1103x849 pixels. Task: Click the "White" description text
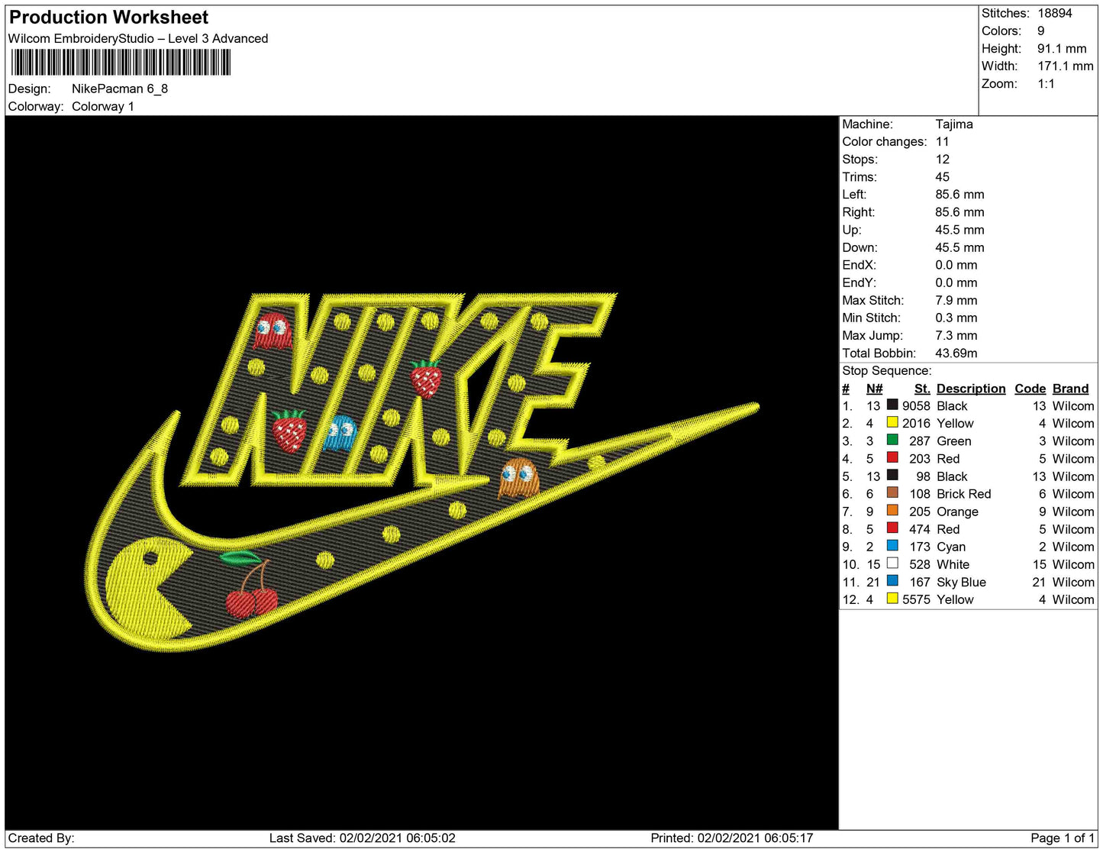pyautogui.click(x=953, y=564)
